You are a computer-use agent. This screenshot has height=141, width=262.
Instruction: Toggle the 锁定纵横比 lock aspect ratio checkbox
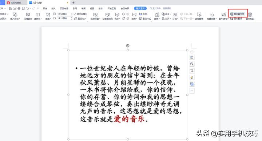75,14
